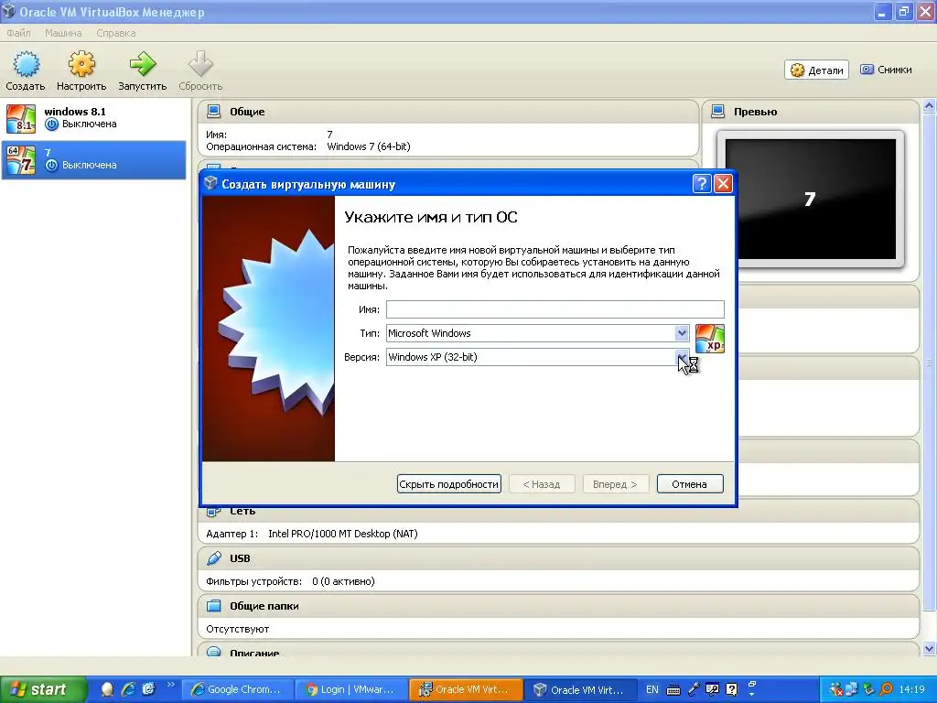The height and width of the screenshot is (703, 937).
Task: Click the Общие section monitor icon
Action: (x=213, y=111)
